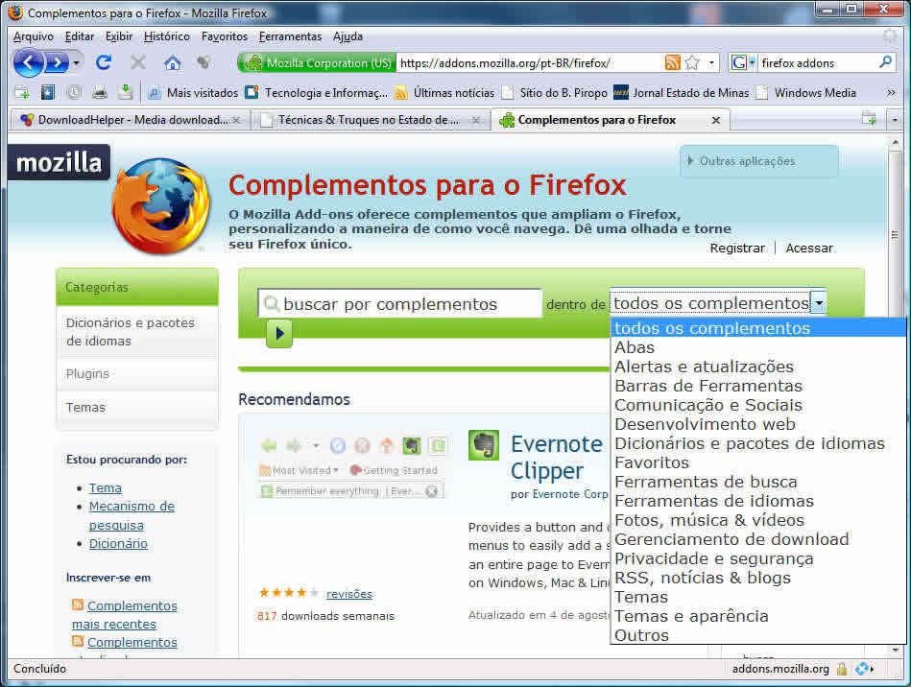
Task: Open the 'Mecanismo de pesquisa' link
Action: [x=132, y=515]
